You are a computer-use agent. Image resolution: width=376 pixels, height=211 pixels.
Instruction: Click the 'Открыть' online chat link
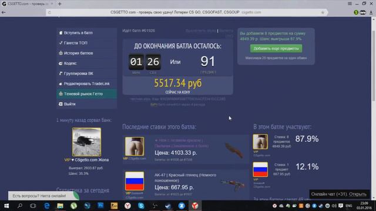click(x=358, y=194)
